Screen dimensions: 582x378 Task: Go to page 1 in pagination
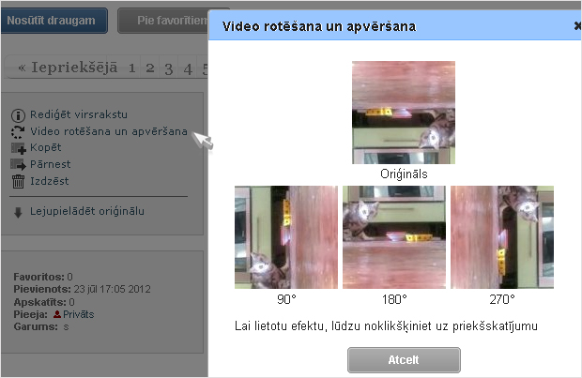coord(131,68)
